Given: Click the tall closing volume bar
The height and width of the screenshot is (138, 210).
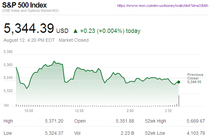Looking at the screenshot, I should tap(179, 101).
